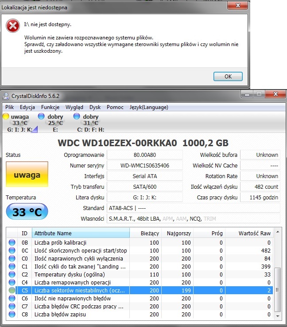Sort by Attribute Name column header
The image size is (287, 327).
tap(81, 234)
